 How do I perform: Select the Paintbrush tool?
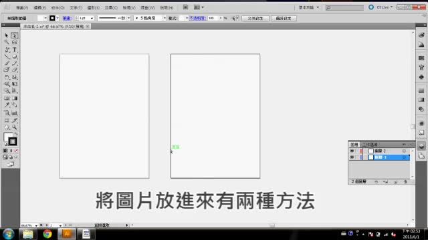coord(7,63)
